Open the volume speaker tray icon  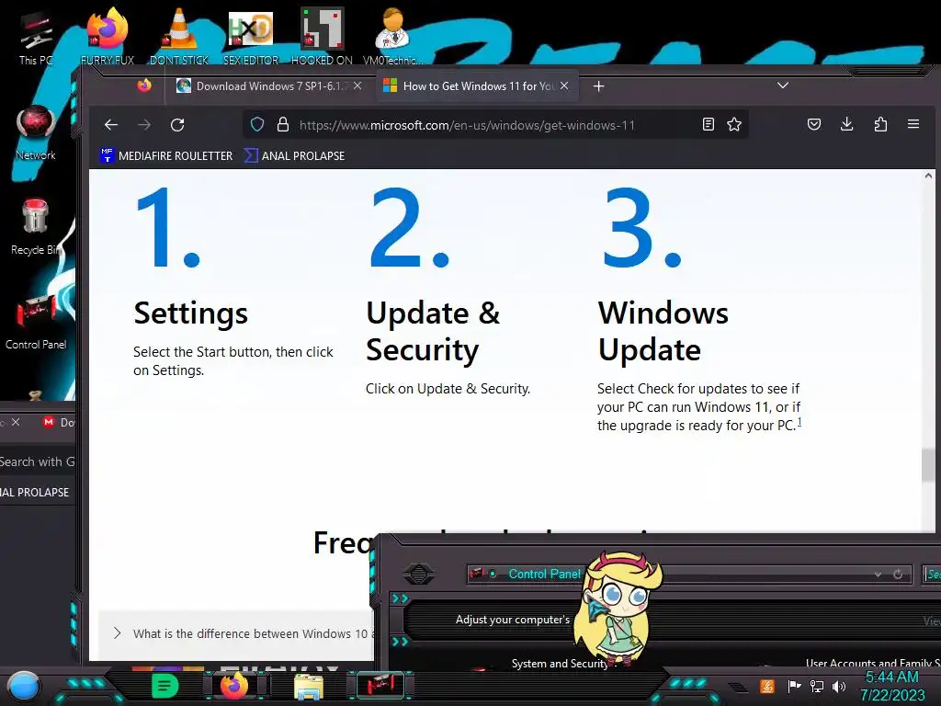point(839,686)
